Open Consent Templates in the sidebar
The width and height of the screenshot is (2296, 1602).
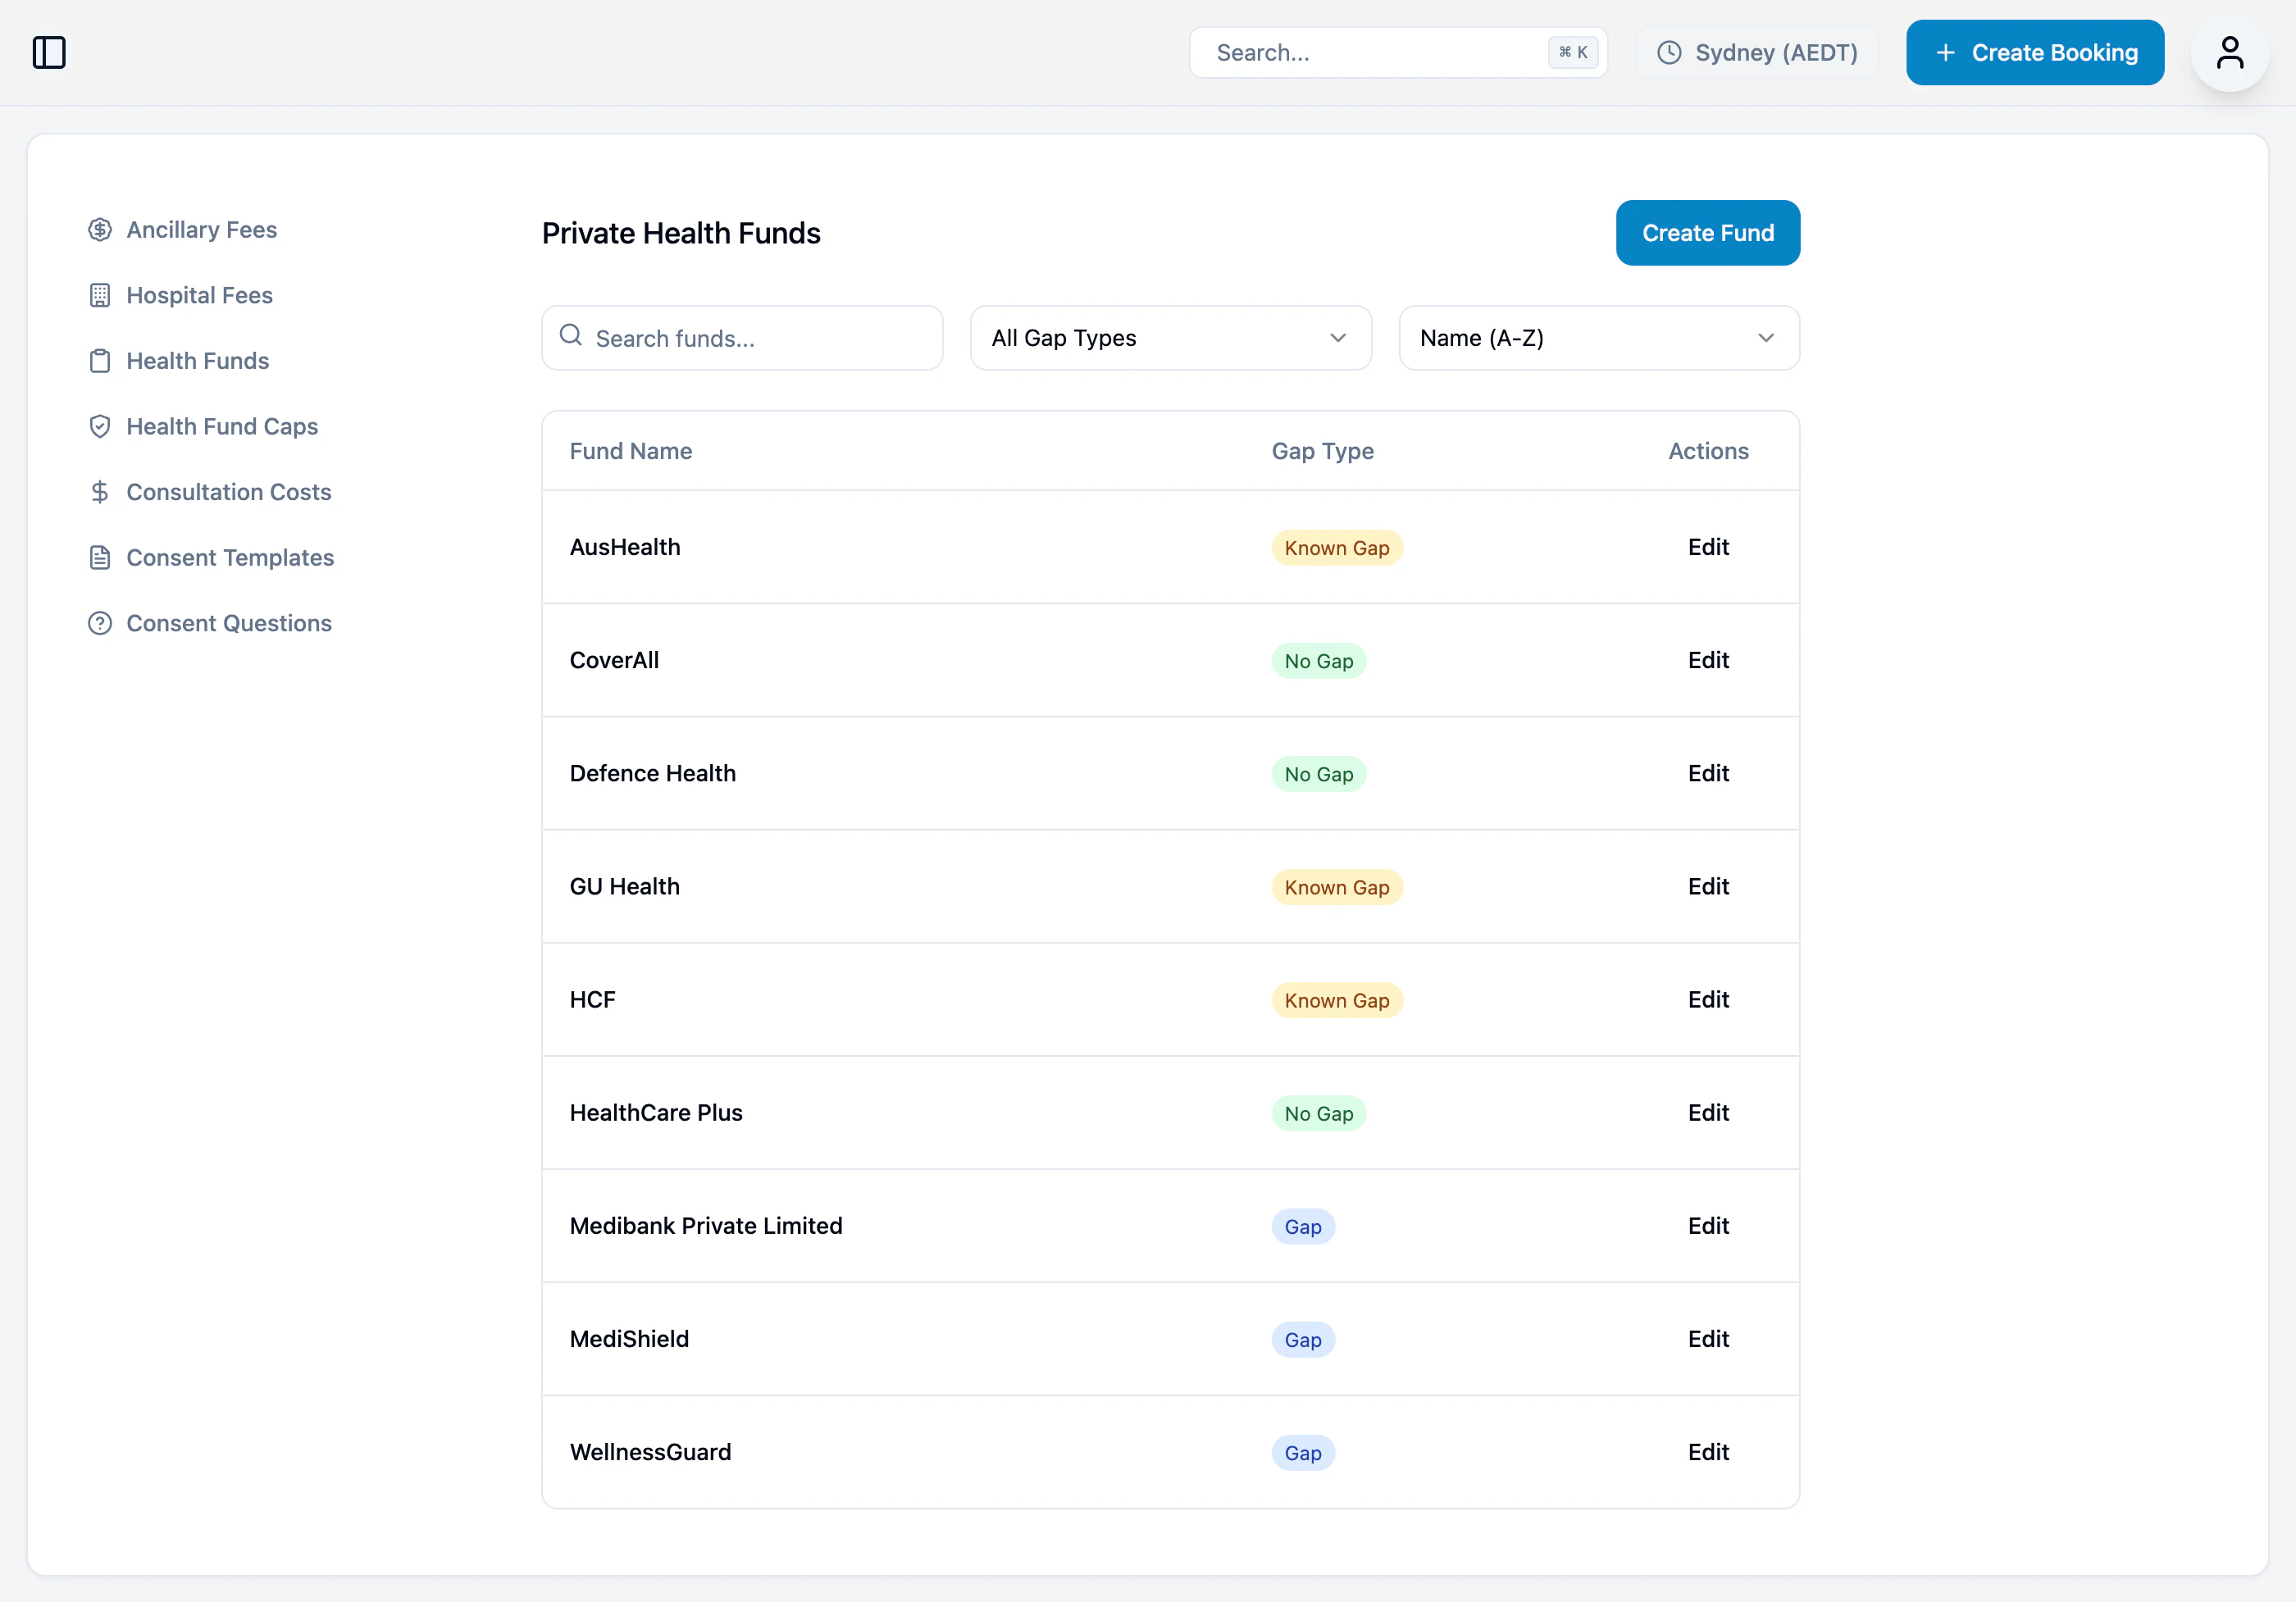click(230, 558)
